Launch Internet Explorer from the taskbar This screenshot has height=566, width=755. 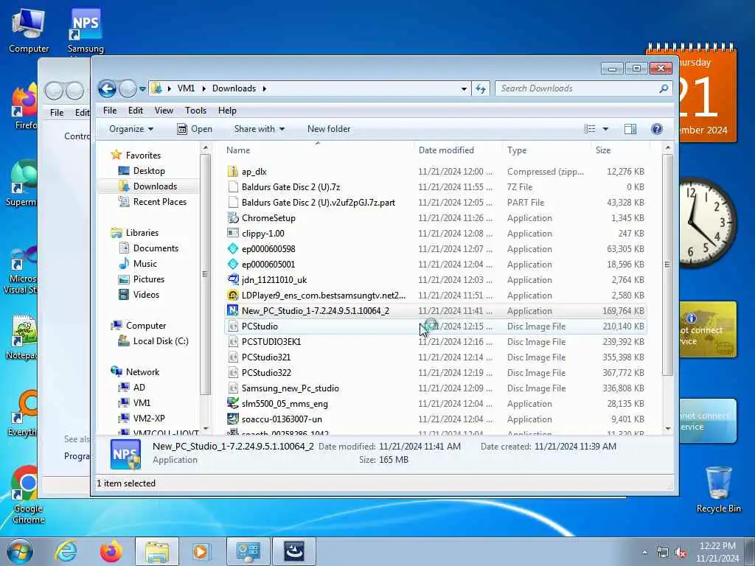(x=66, y=551)
